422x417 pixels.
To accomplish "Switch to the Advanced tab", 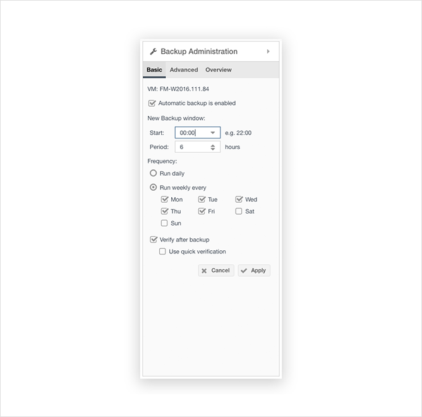I will click(184, 69).
